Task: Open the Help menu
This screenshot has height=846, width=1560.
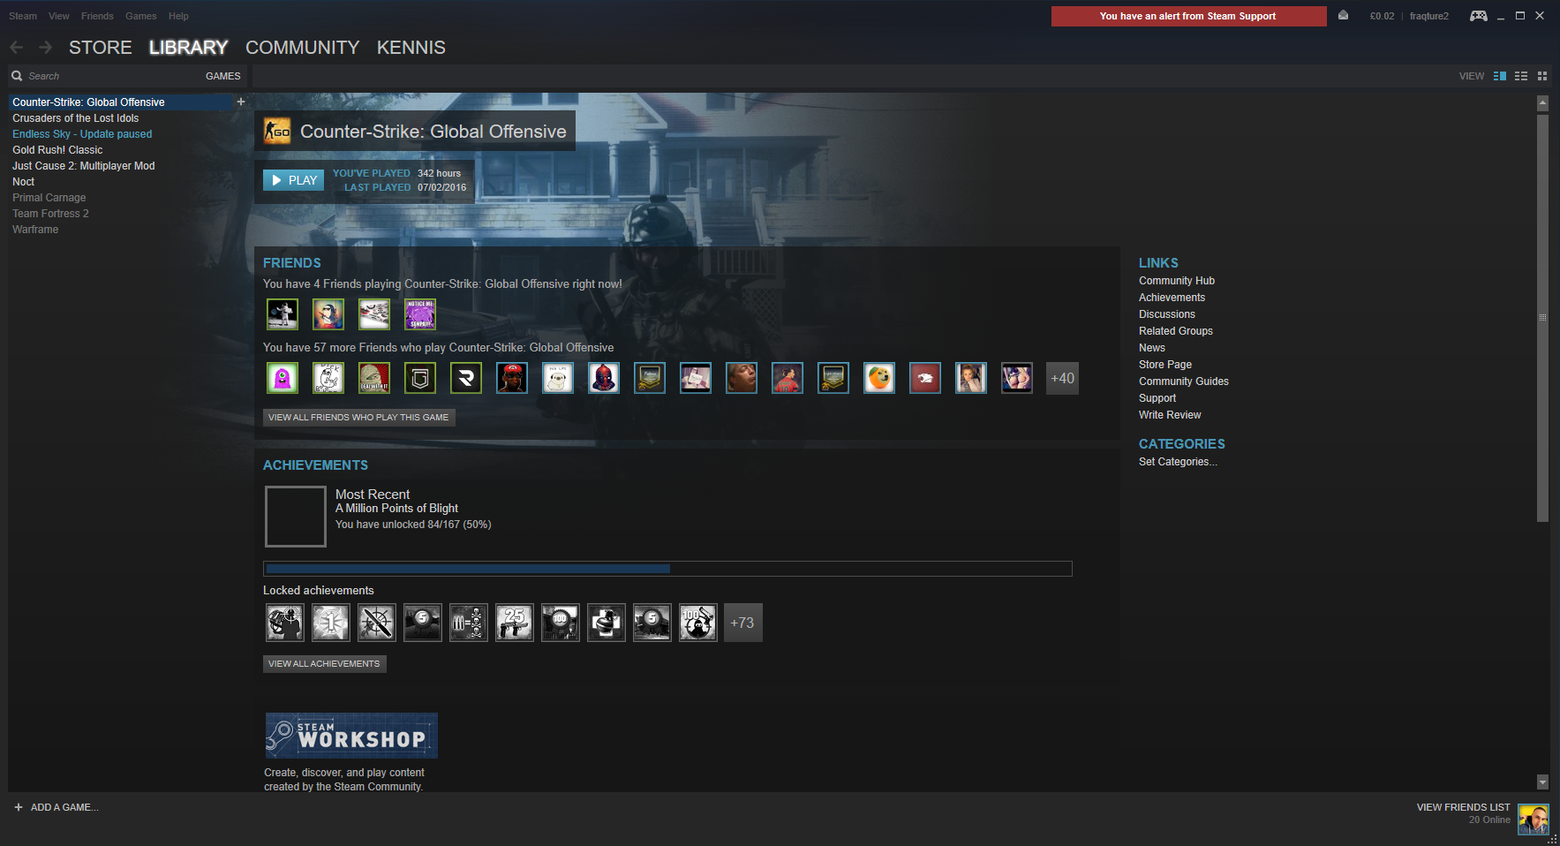Action: pyautogui.click(x=178, y=16)
